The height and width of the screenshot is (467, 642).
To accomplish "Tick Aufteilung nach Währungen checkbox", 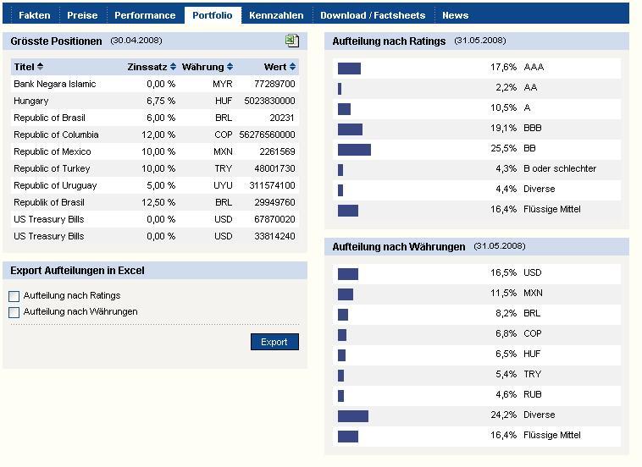I will click(14, 312).
